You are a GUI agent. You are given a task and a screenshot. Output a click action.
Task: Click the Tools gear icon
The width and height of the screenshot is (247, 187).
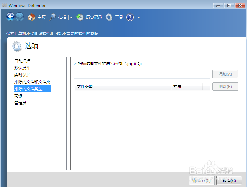[109, 17]
